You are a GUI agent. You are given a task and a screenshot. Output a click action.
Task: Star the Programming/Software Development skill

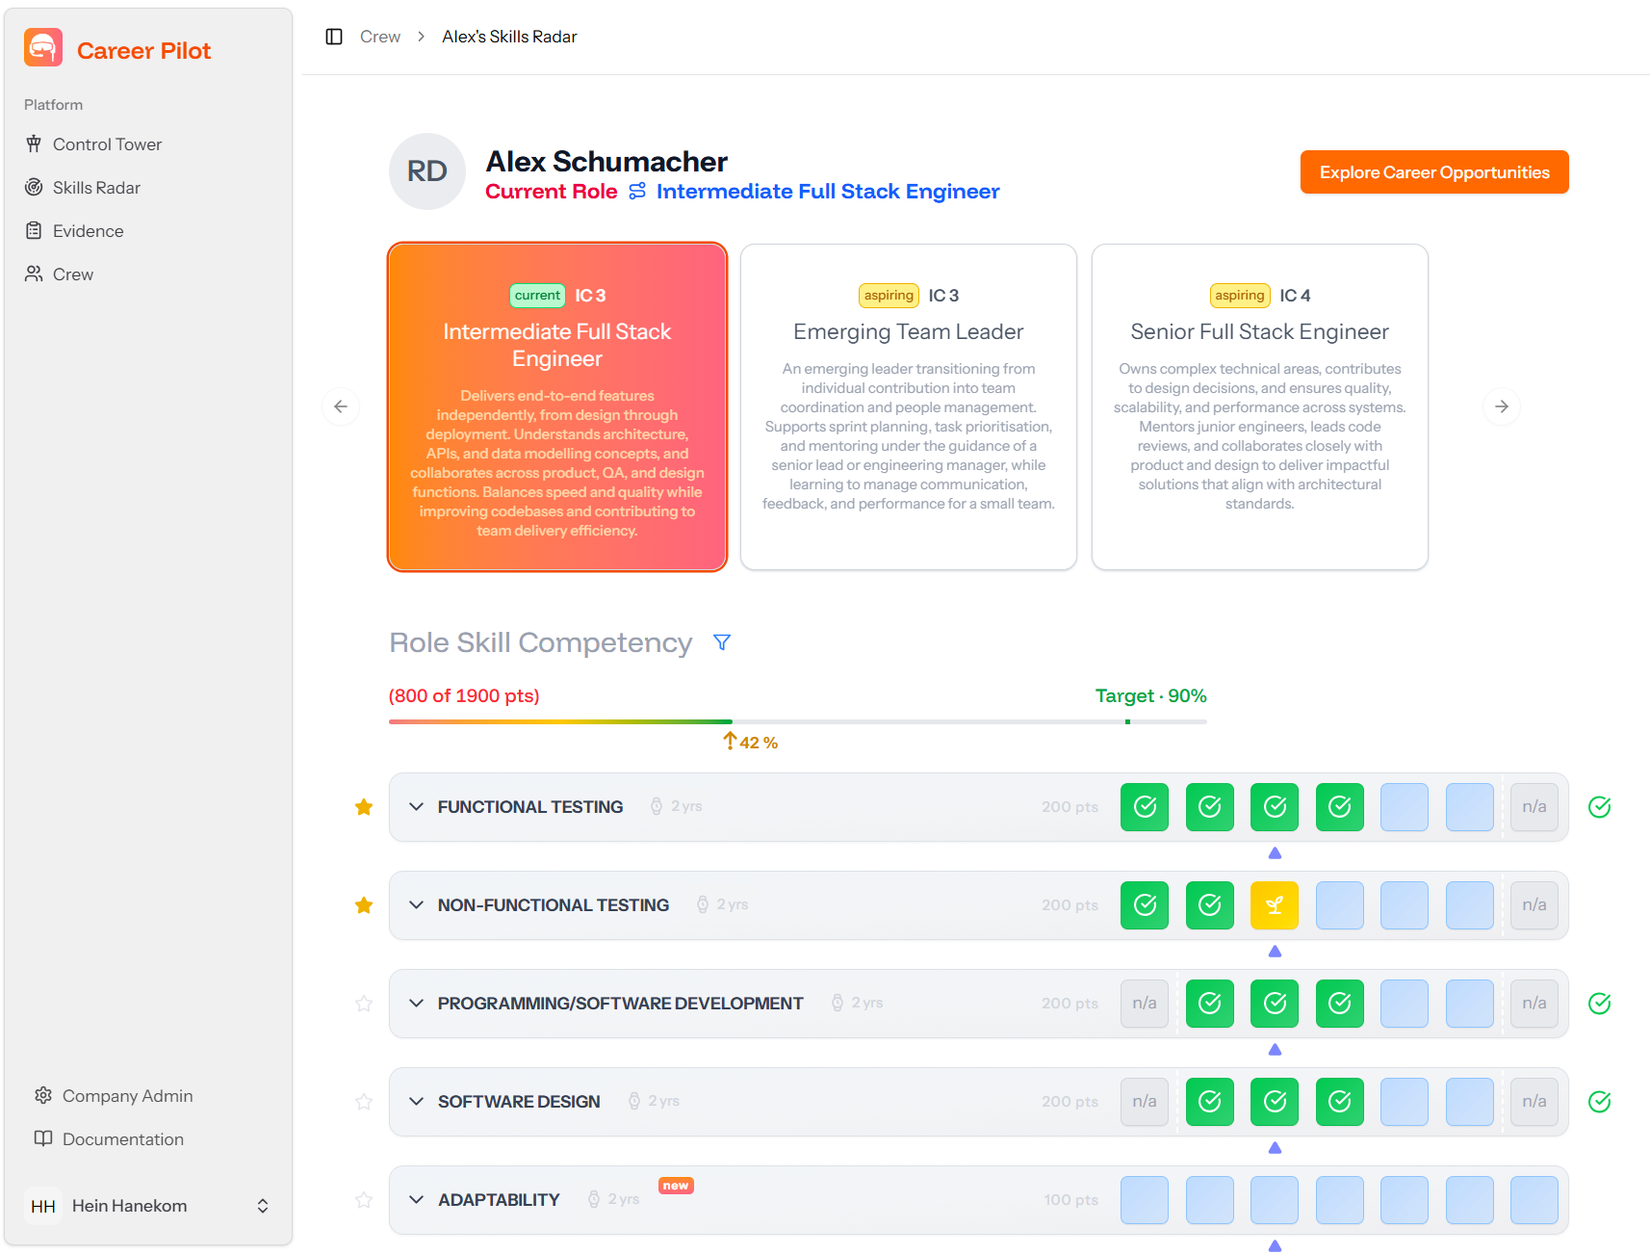point(364,1004)
